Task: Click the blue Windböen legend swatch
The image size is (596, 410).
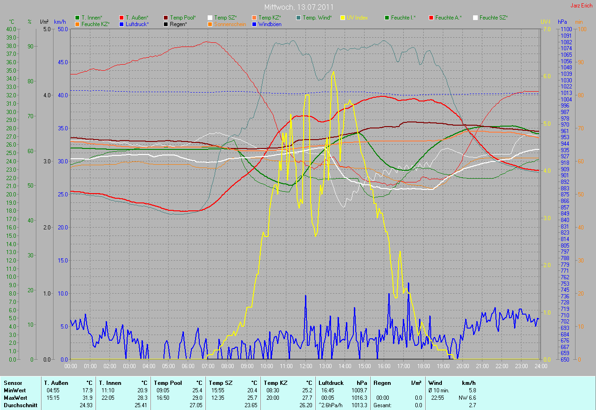Action: click(x=254, y=24)
